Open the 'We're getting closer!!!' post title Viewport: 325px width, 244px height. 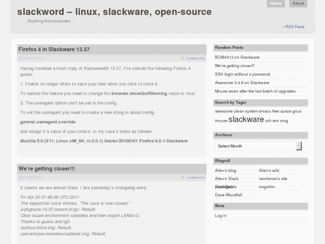pos(46,169)
